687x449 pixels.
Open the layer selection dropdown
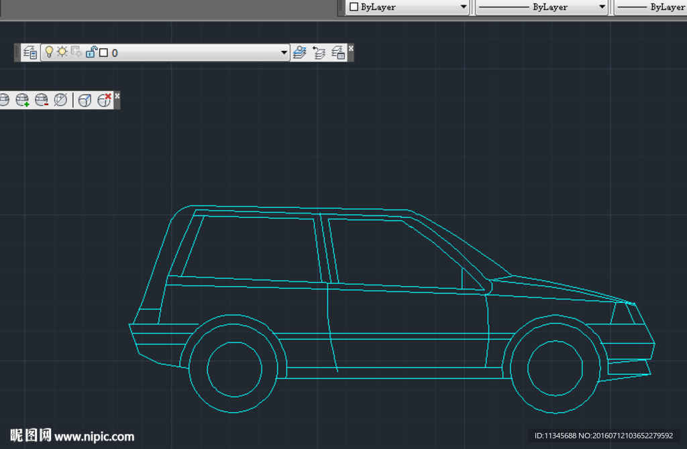coord(282,52)
